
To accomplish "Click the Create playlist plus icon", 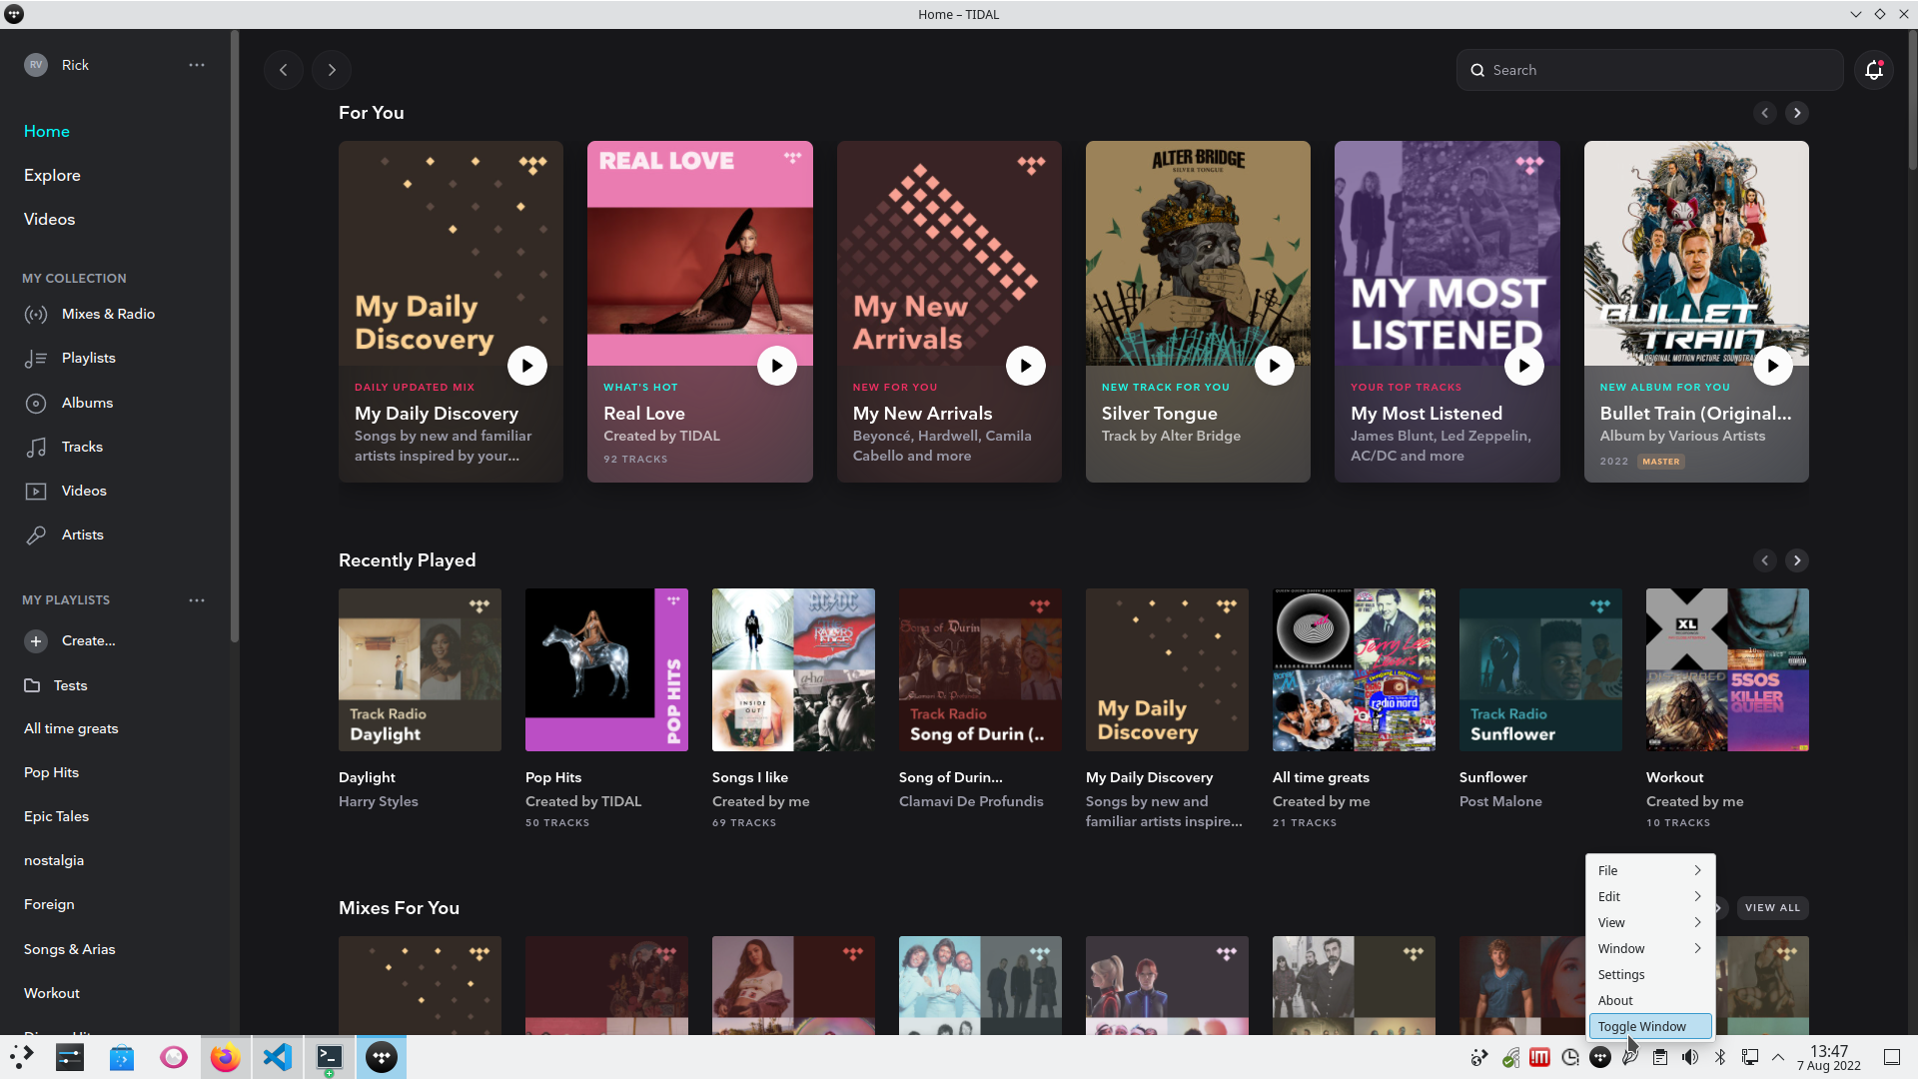I will tap(36, 641).
